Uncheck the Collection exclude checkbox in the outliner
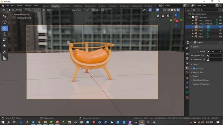 193,17
